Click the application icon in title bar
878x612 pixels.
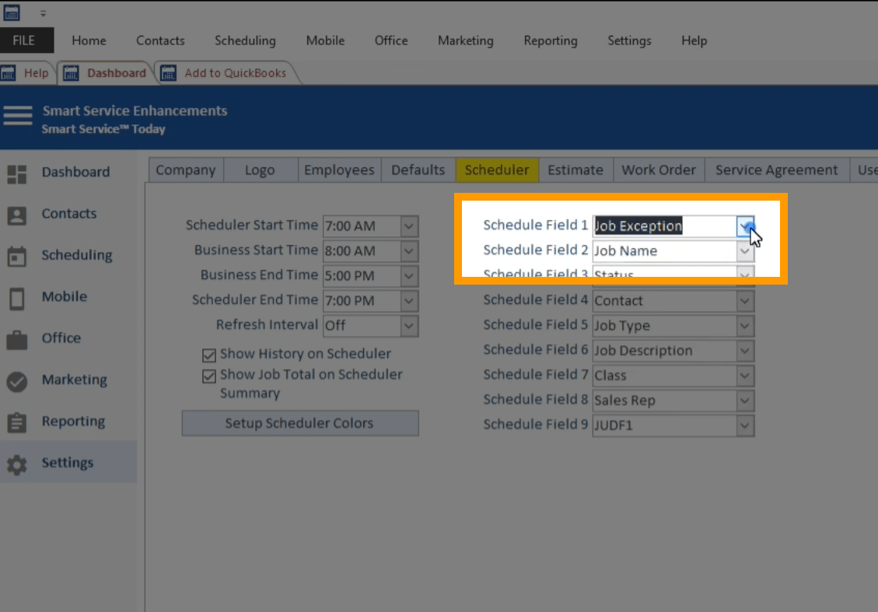[x=12, y=12]
